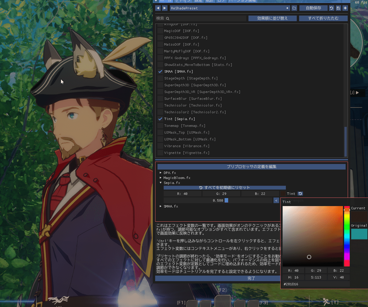
Task: Open the preset folder browser icon
Action: coord(294,8)
